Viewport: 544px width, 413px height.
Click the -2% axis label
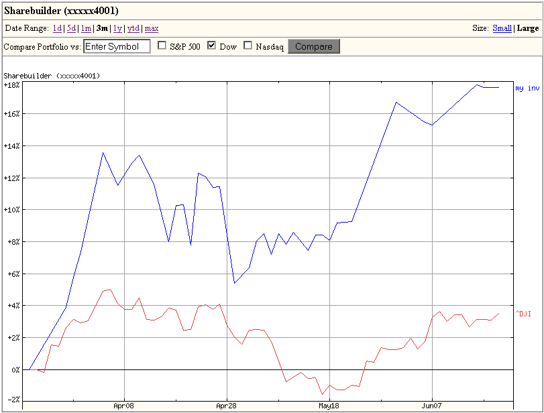[x=13, y=400]
